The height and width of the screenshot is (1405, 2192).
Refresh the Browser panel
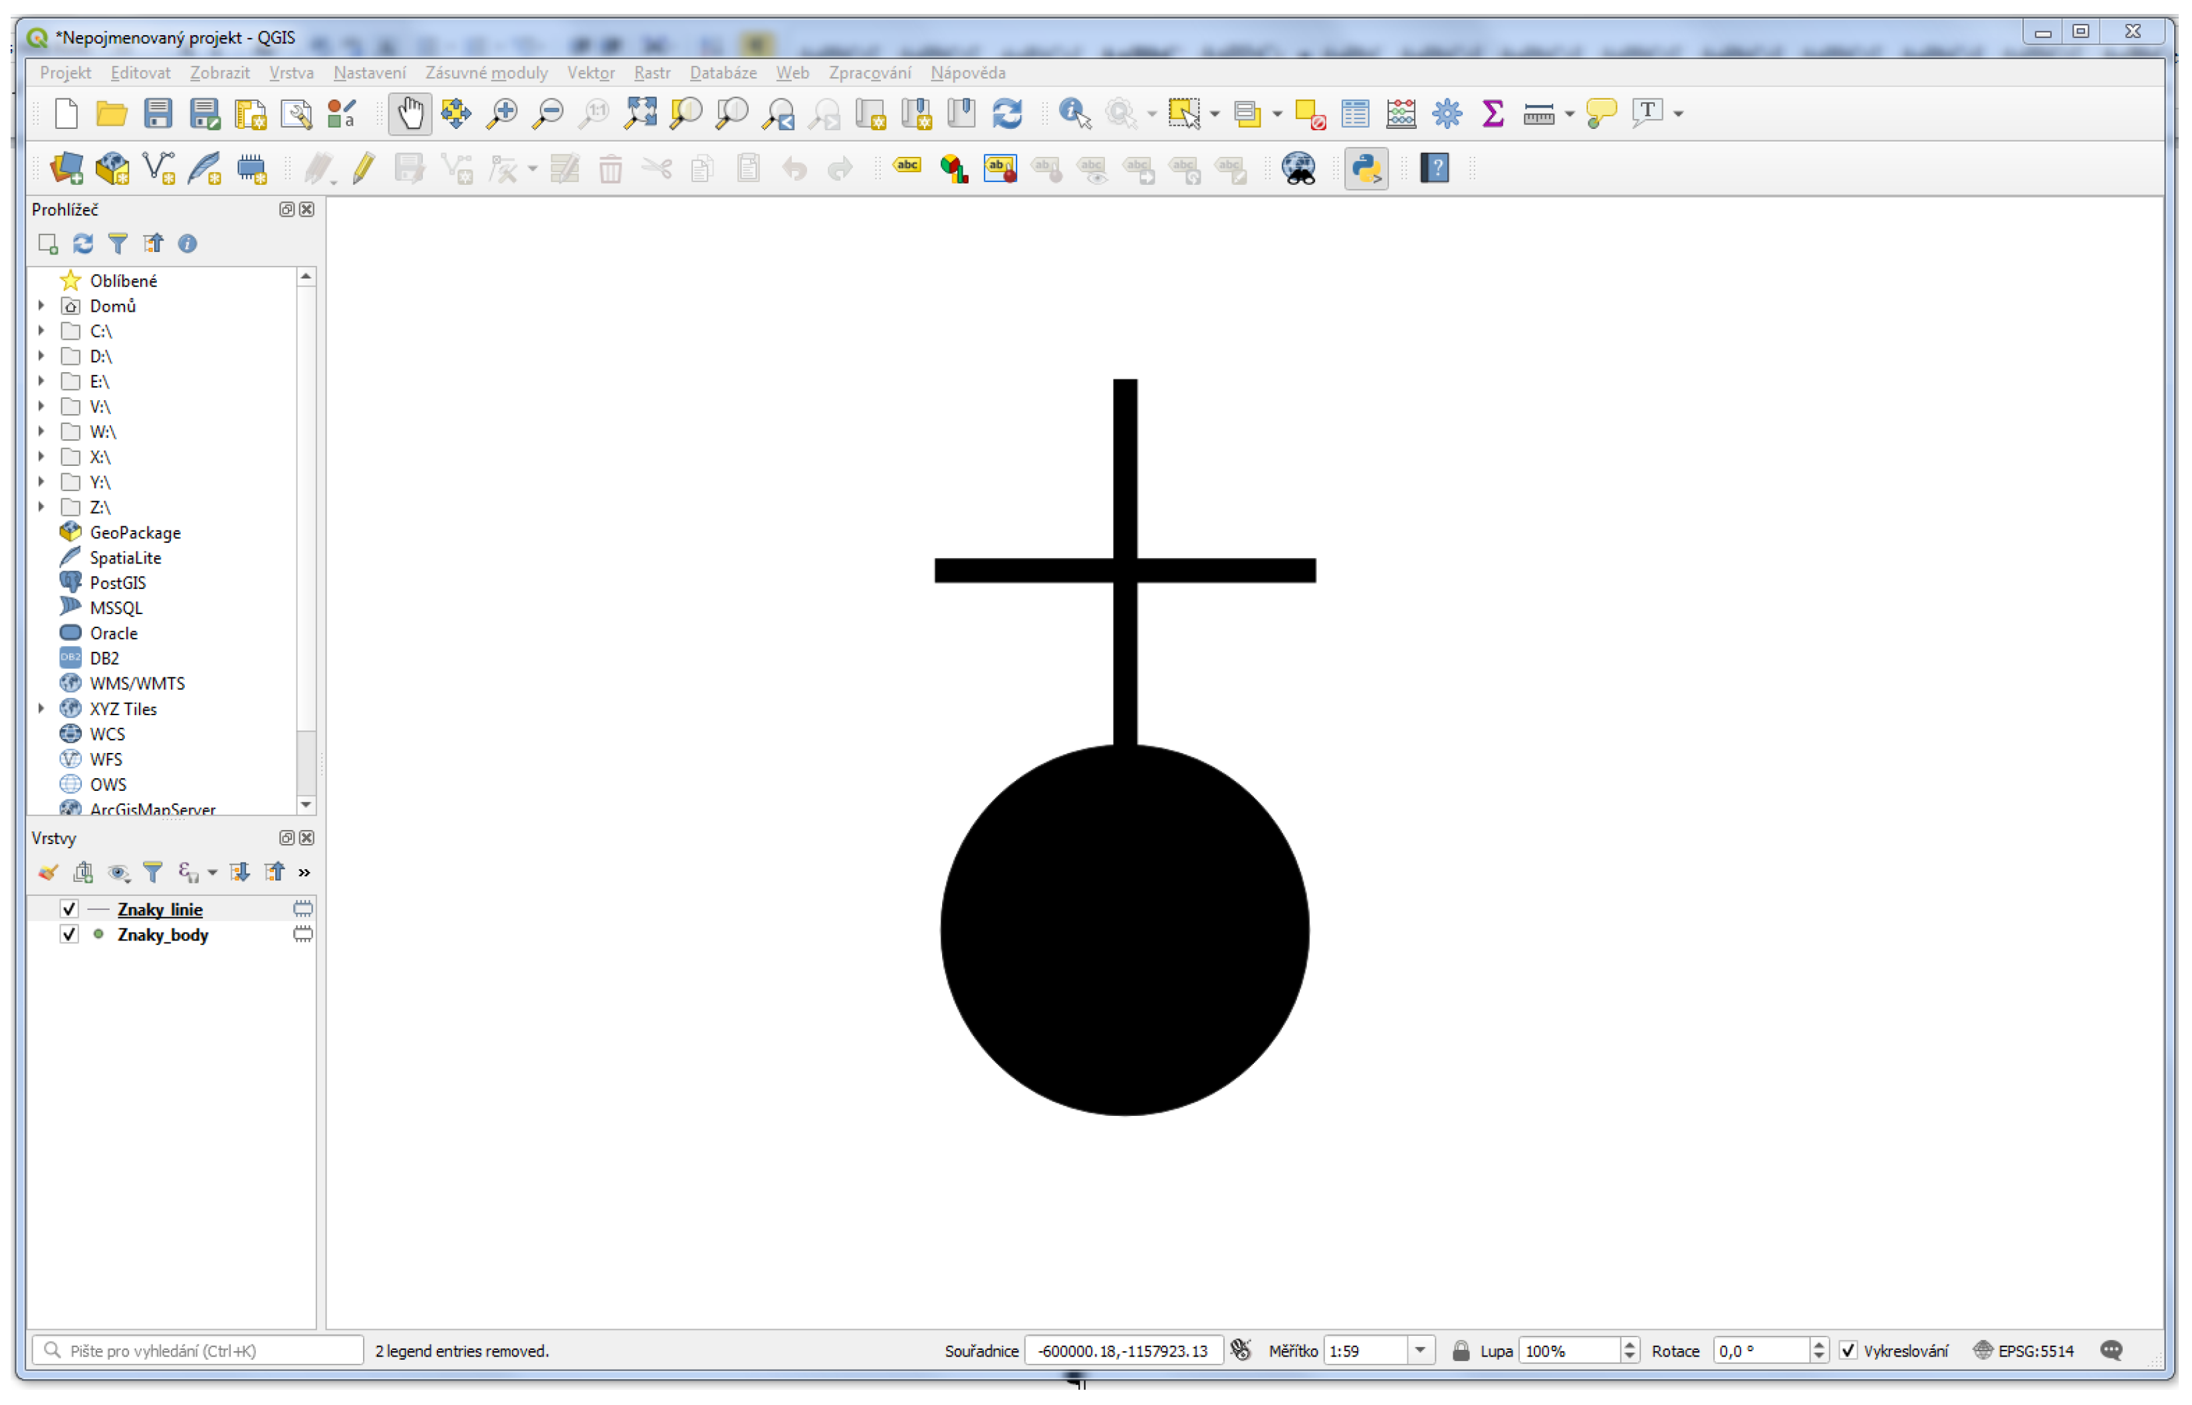pyautogui.click(x=83, y=244)
